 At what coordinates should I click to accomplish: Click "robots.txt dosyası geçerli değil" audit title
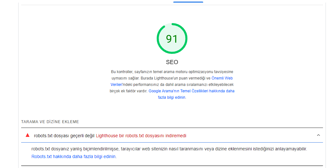pos(64,136)
